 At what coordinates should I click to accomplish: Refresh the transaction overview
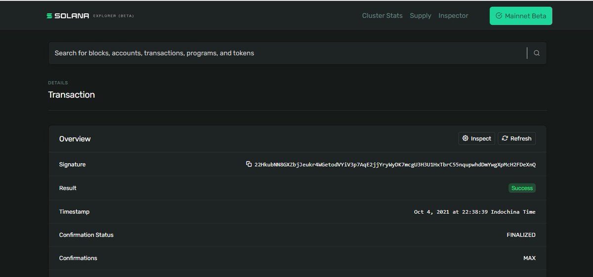coord(516,138)
